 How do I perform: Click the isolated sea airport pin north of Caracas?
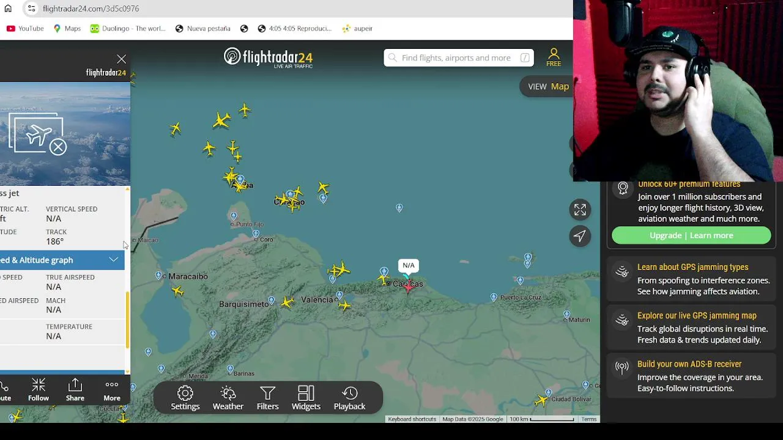399,208
